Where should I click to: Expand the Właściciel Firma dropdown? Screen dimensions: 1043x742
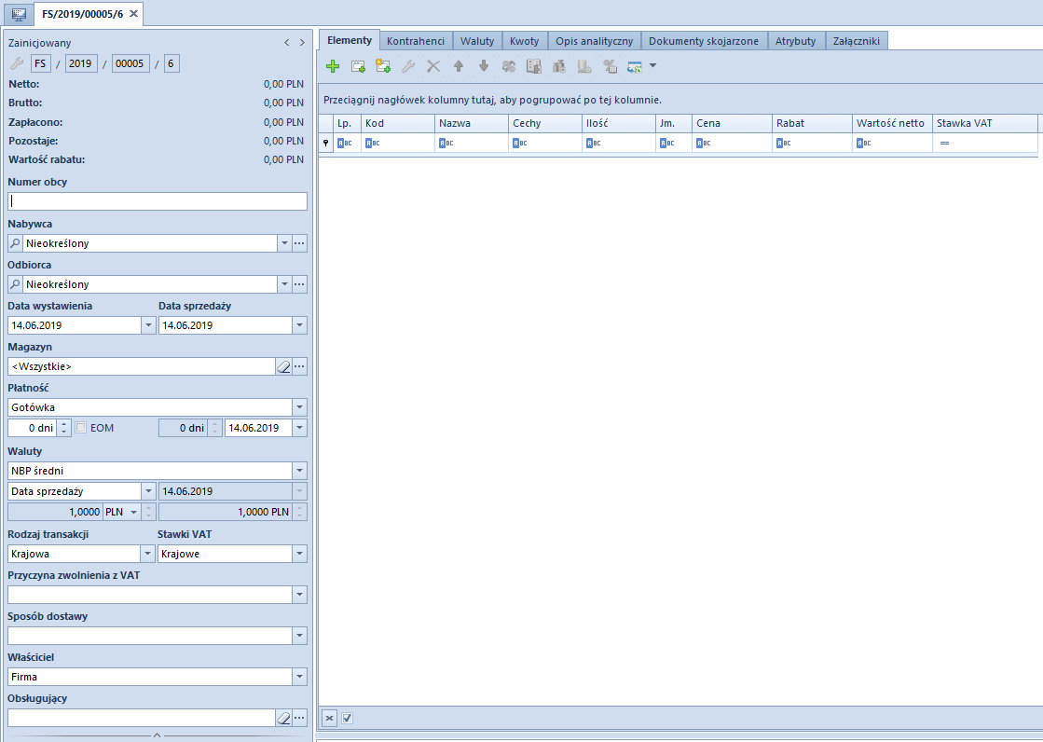pyautogui.click(x=299, y=677)
